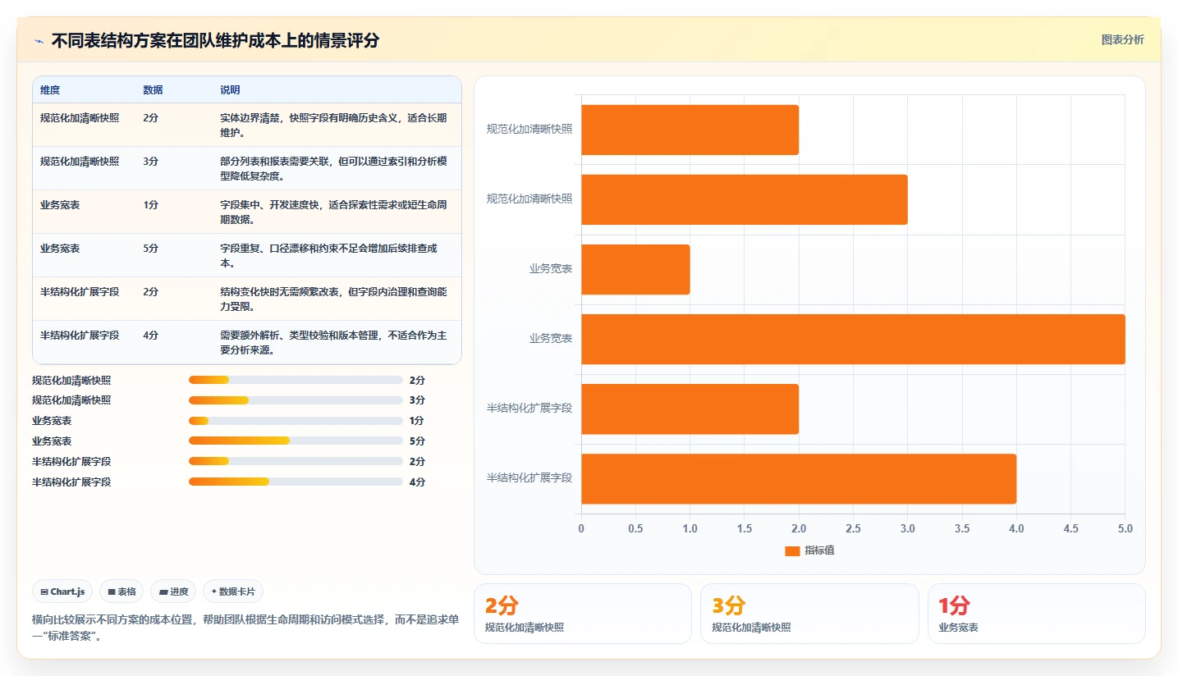
Task: Select the 数据卡片 tag chip
Action: coord(233,591)
